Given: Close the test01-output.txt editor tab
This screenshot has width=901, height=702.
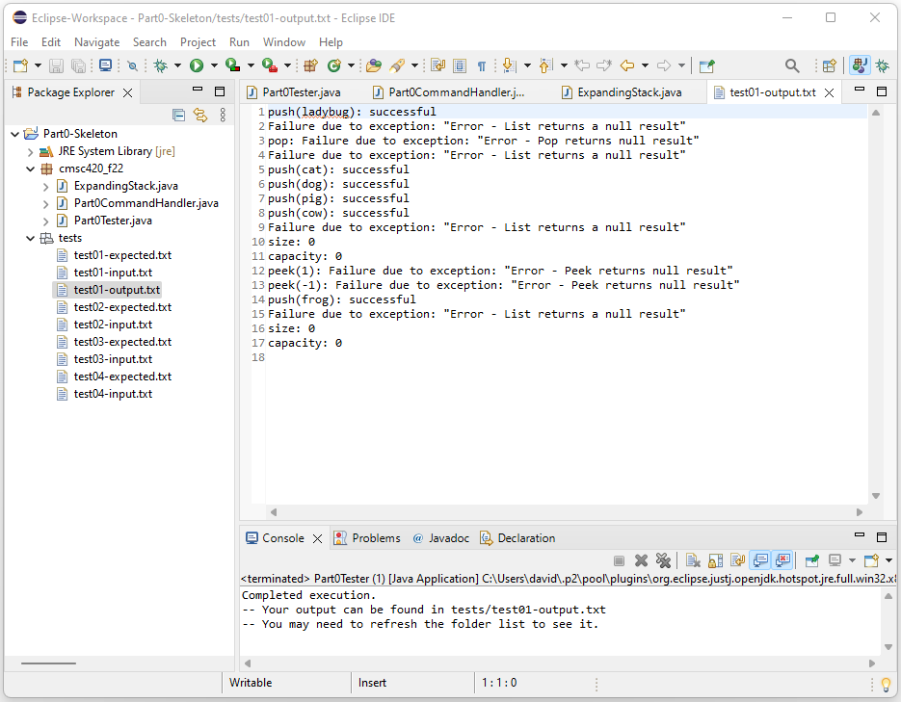Looking at the screenshot, I should click(829, 93).
